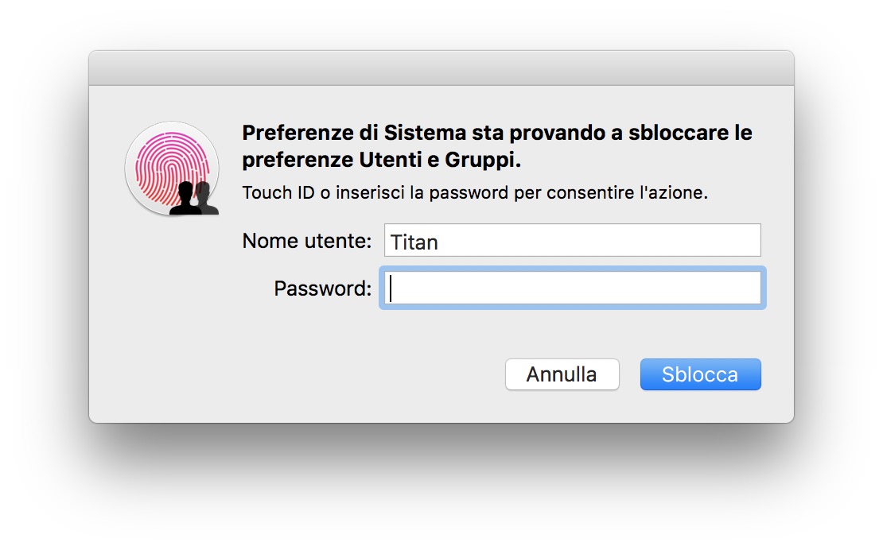Screen dimensions: 883x550
Task: Focus the Password input field
Action: (x=573, y=289)
